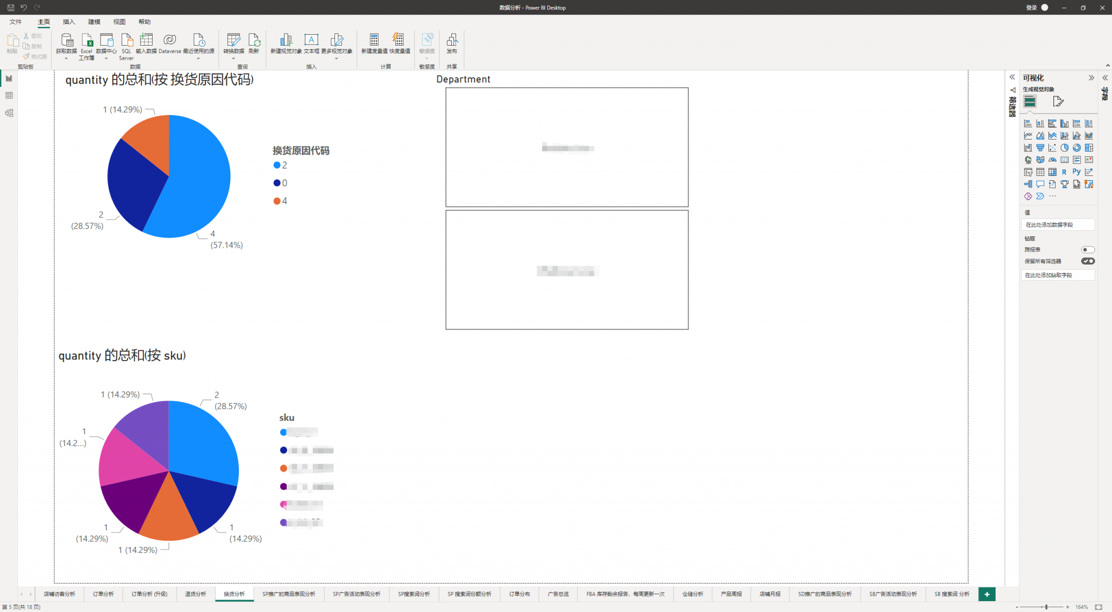
Task: Open the Modeling ribbon tab
Action: pyautogui.click(x=94, y=22)
